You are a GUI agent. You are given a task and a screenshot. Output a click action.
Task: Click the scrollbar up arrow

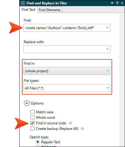point(121,16)
